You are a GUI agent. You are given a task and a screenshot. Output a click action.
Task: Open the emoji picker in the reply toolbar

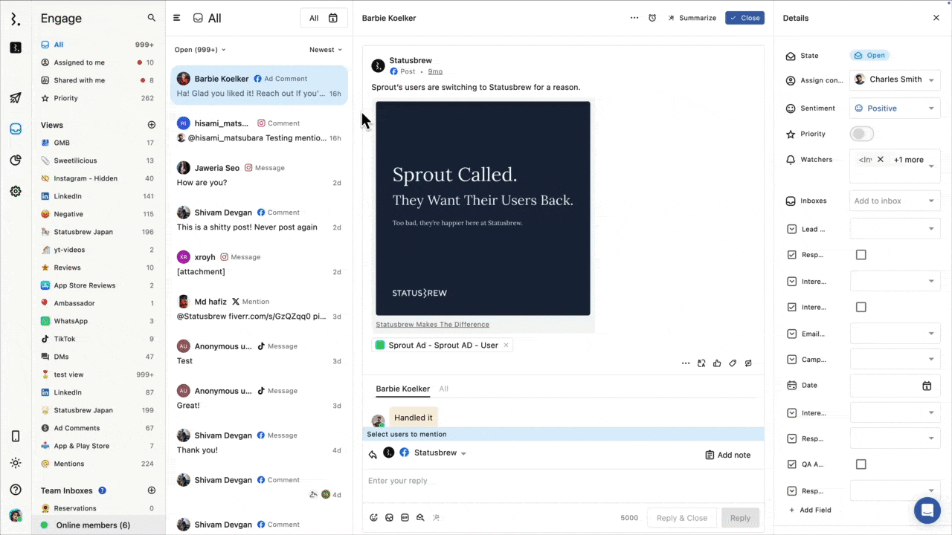point(373,517)
